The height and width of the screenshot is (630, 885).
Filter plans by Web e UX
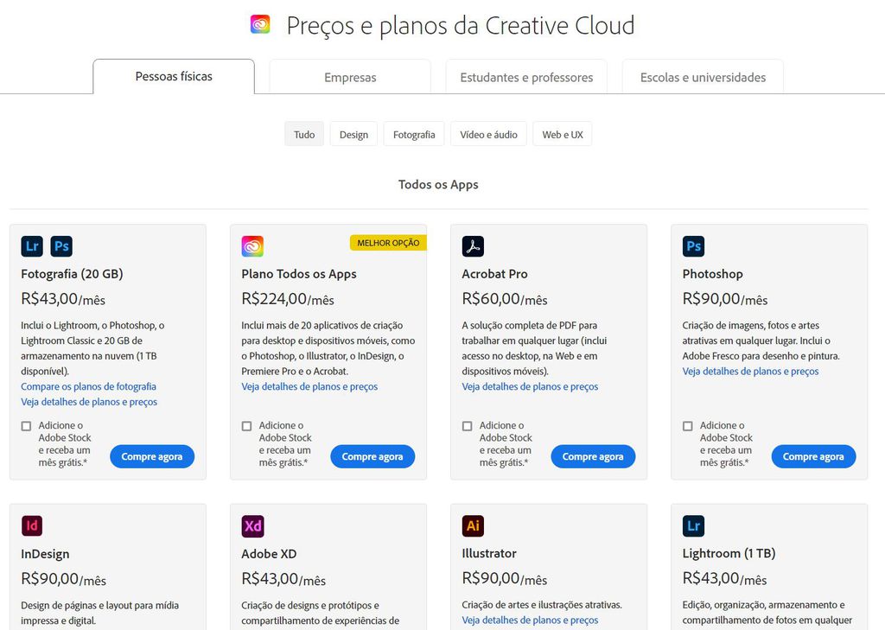tap(562, 134)
